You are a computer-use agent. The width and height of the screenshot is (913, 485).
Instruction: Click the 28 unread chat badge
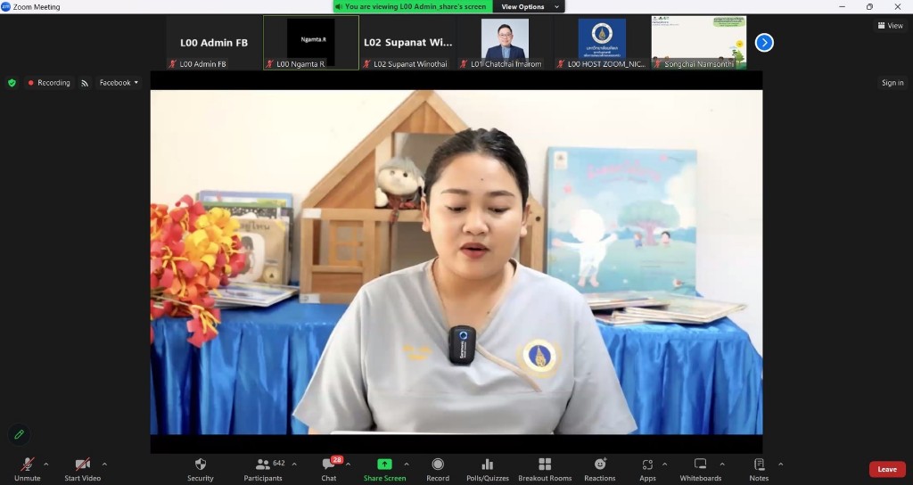coord(336,460)
